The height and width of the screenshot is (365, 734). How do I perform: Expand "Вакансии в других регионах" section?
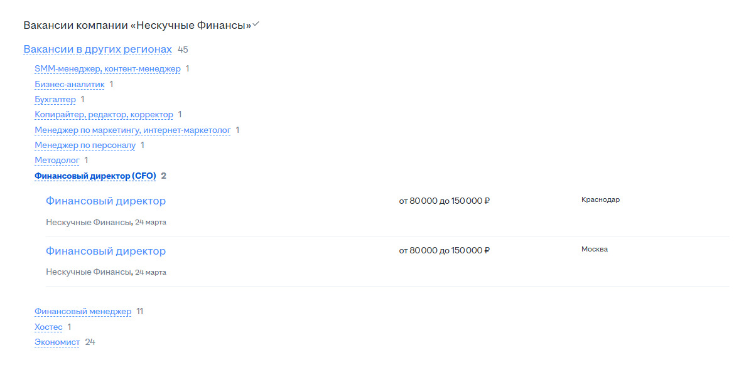(x=98, y=49)
